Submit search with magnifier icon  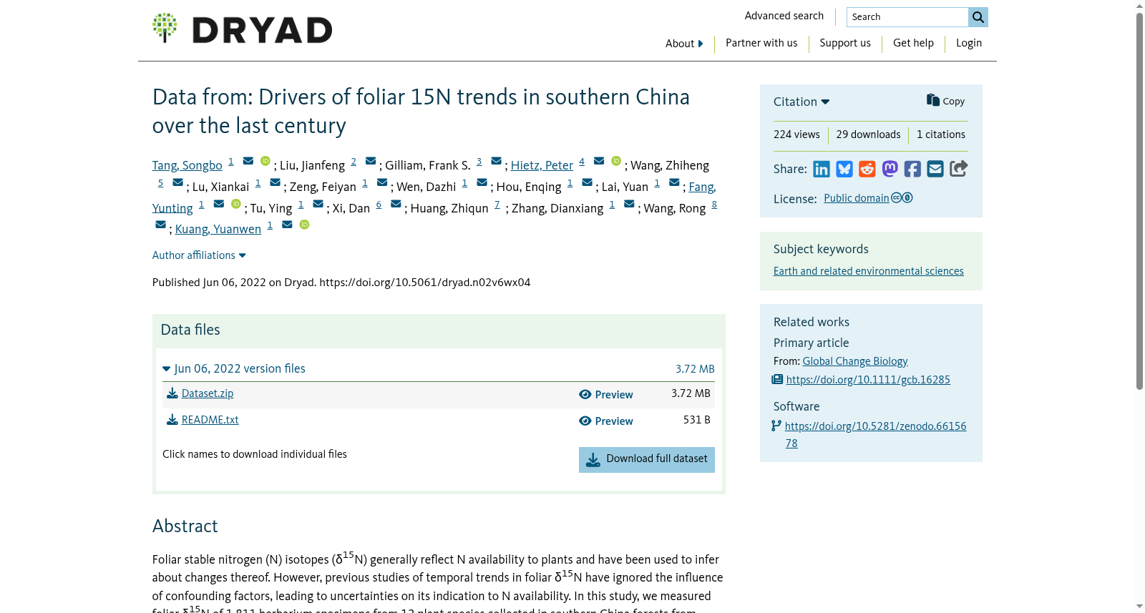pos(978,17)
